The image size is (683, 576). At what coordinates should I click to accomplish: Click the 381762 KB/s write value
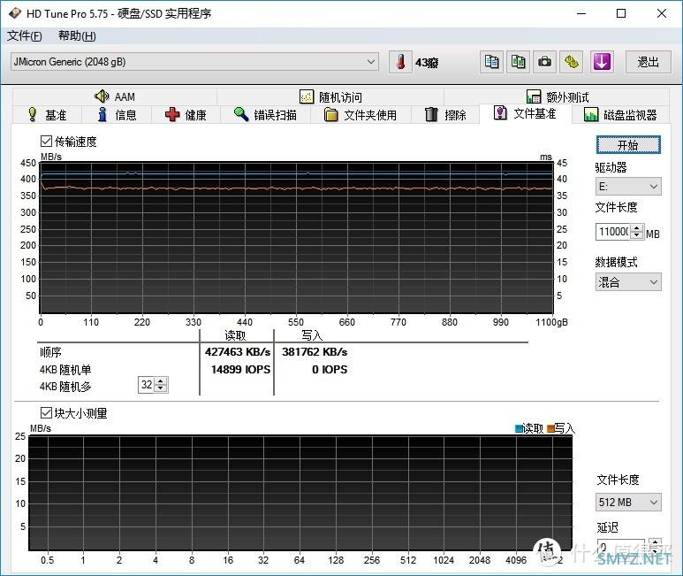coord(315,352)
